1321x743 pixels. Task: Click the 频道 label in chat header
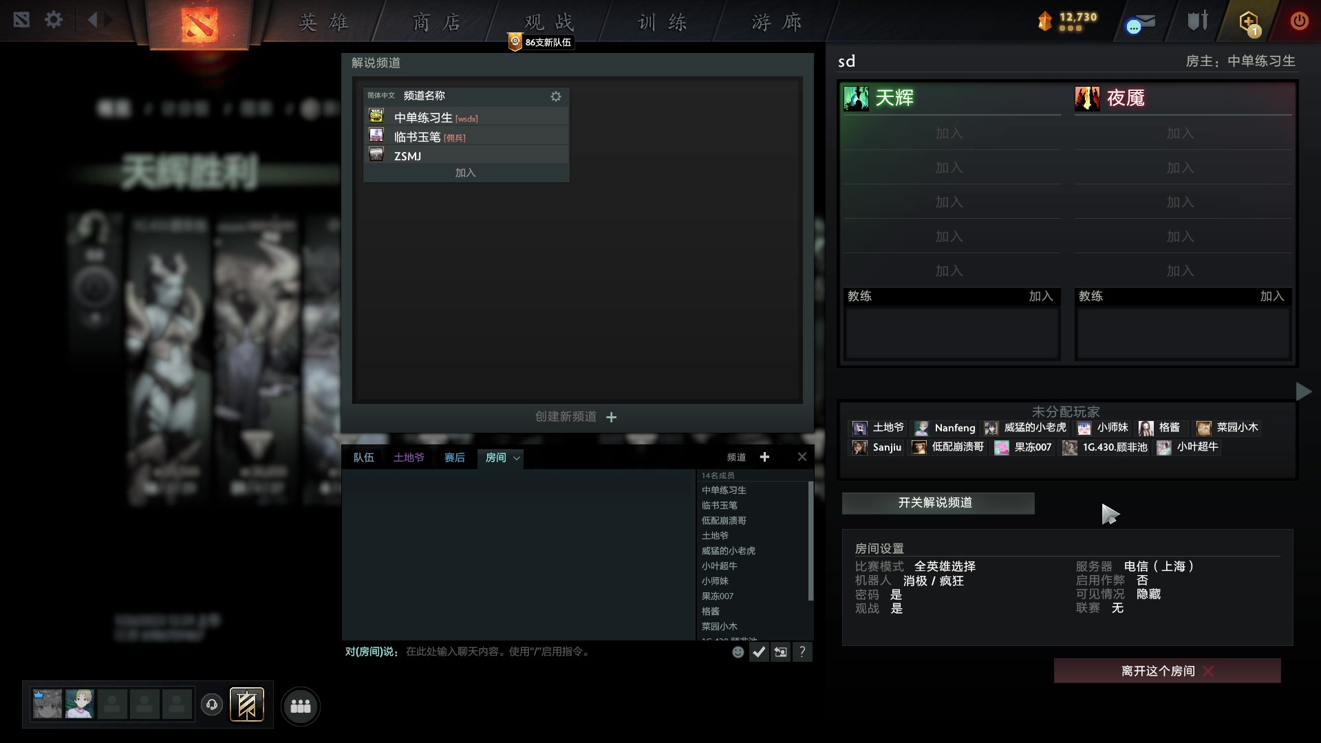click(736, 457)
